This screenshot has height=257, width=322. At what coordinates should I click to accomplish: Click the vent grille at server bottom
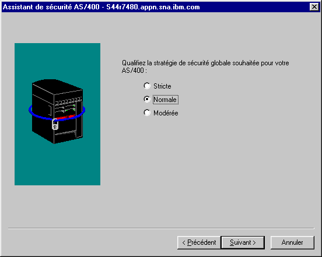(65, 133)
